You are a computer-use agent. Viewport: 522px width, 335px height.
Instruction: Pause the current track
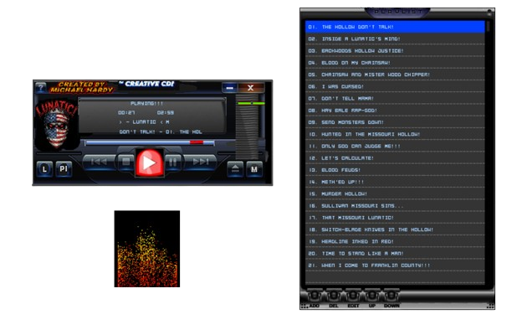(x=172, y=161)
